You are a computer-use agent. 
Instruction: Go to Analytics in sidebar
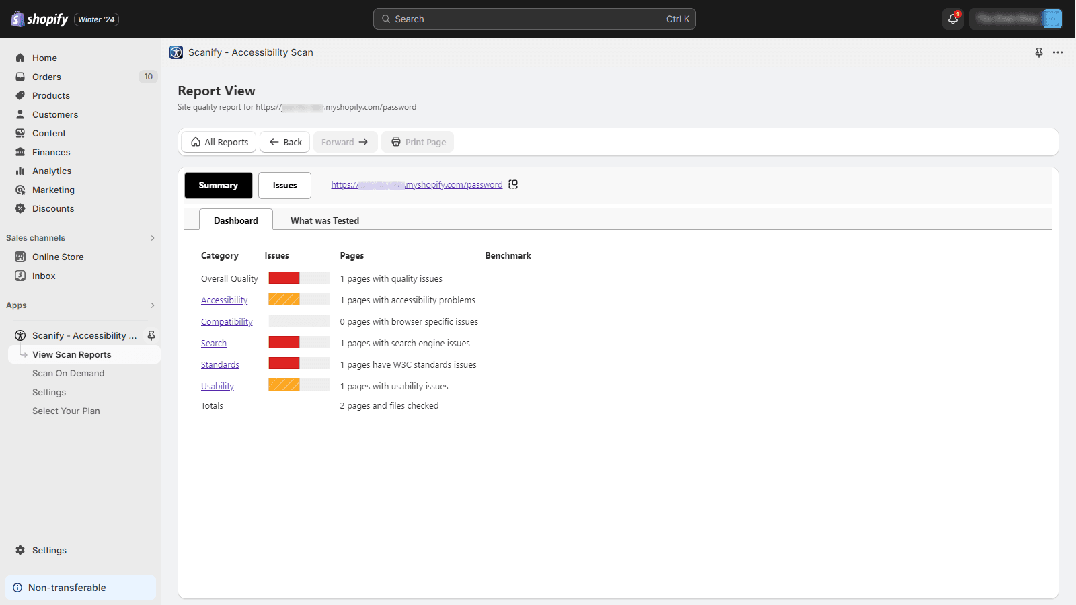click(x=52, y=171)
